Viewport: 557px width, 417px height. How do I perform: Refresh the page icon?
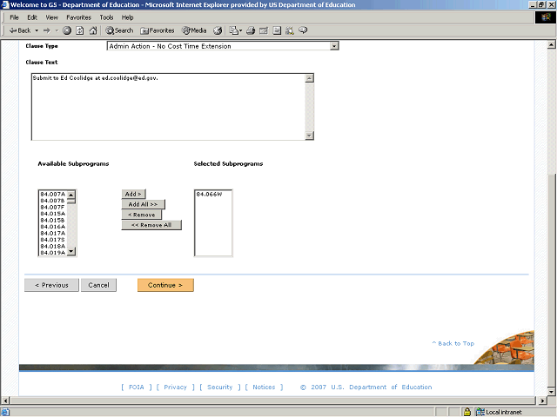80,30
